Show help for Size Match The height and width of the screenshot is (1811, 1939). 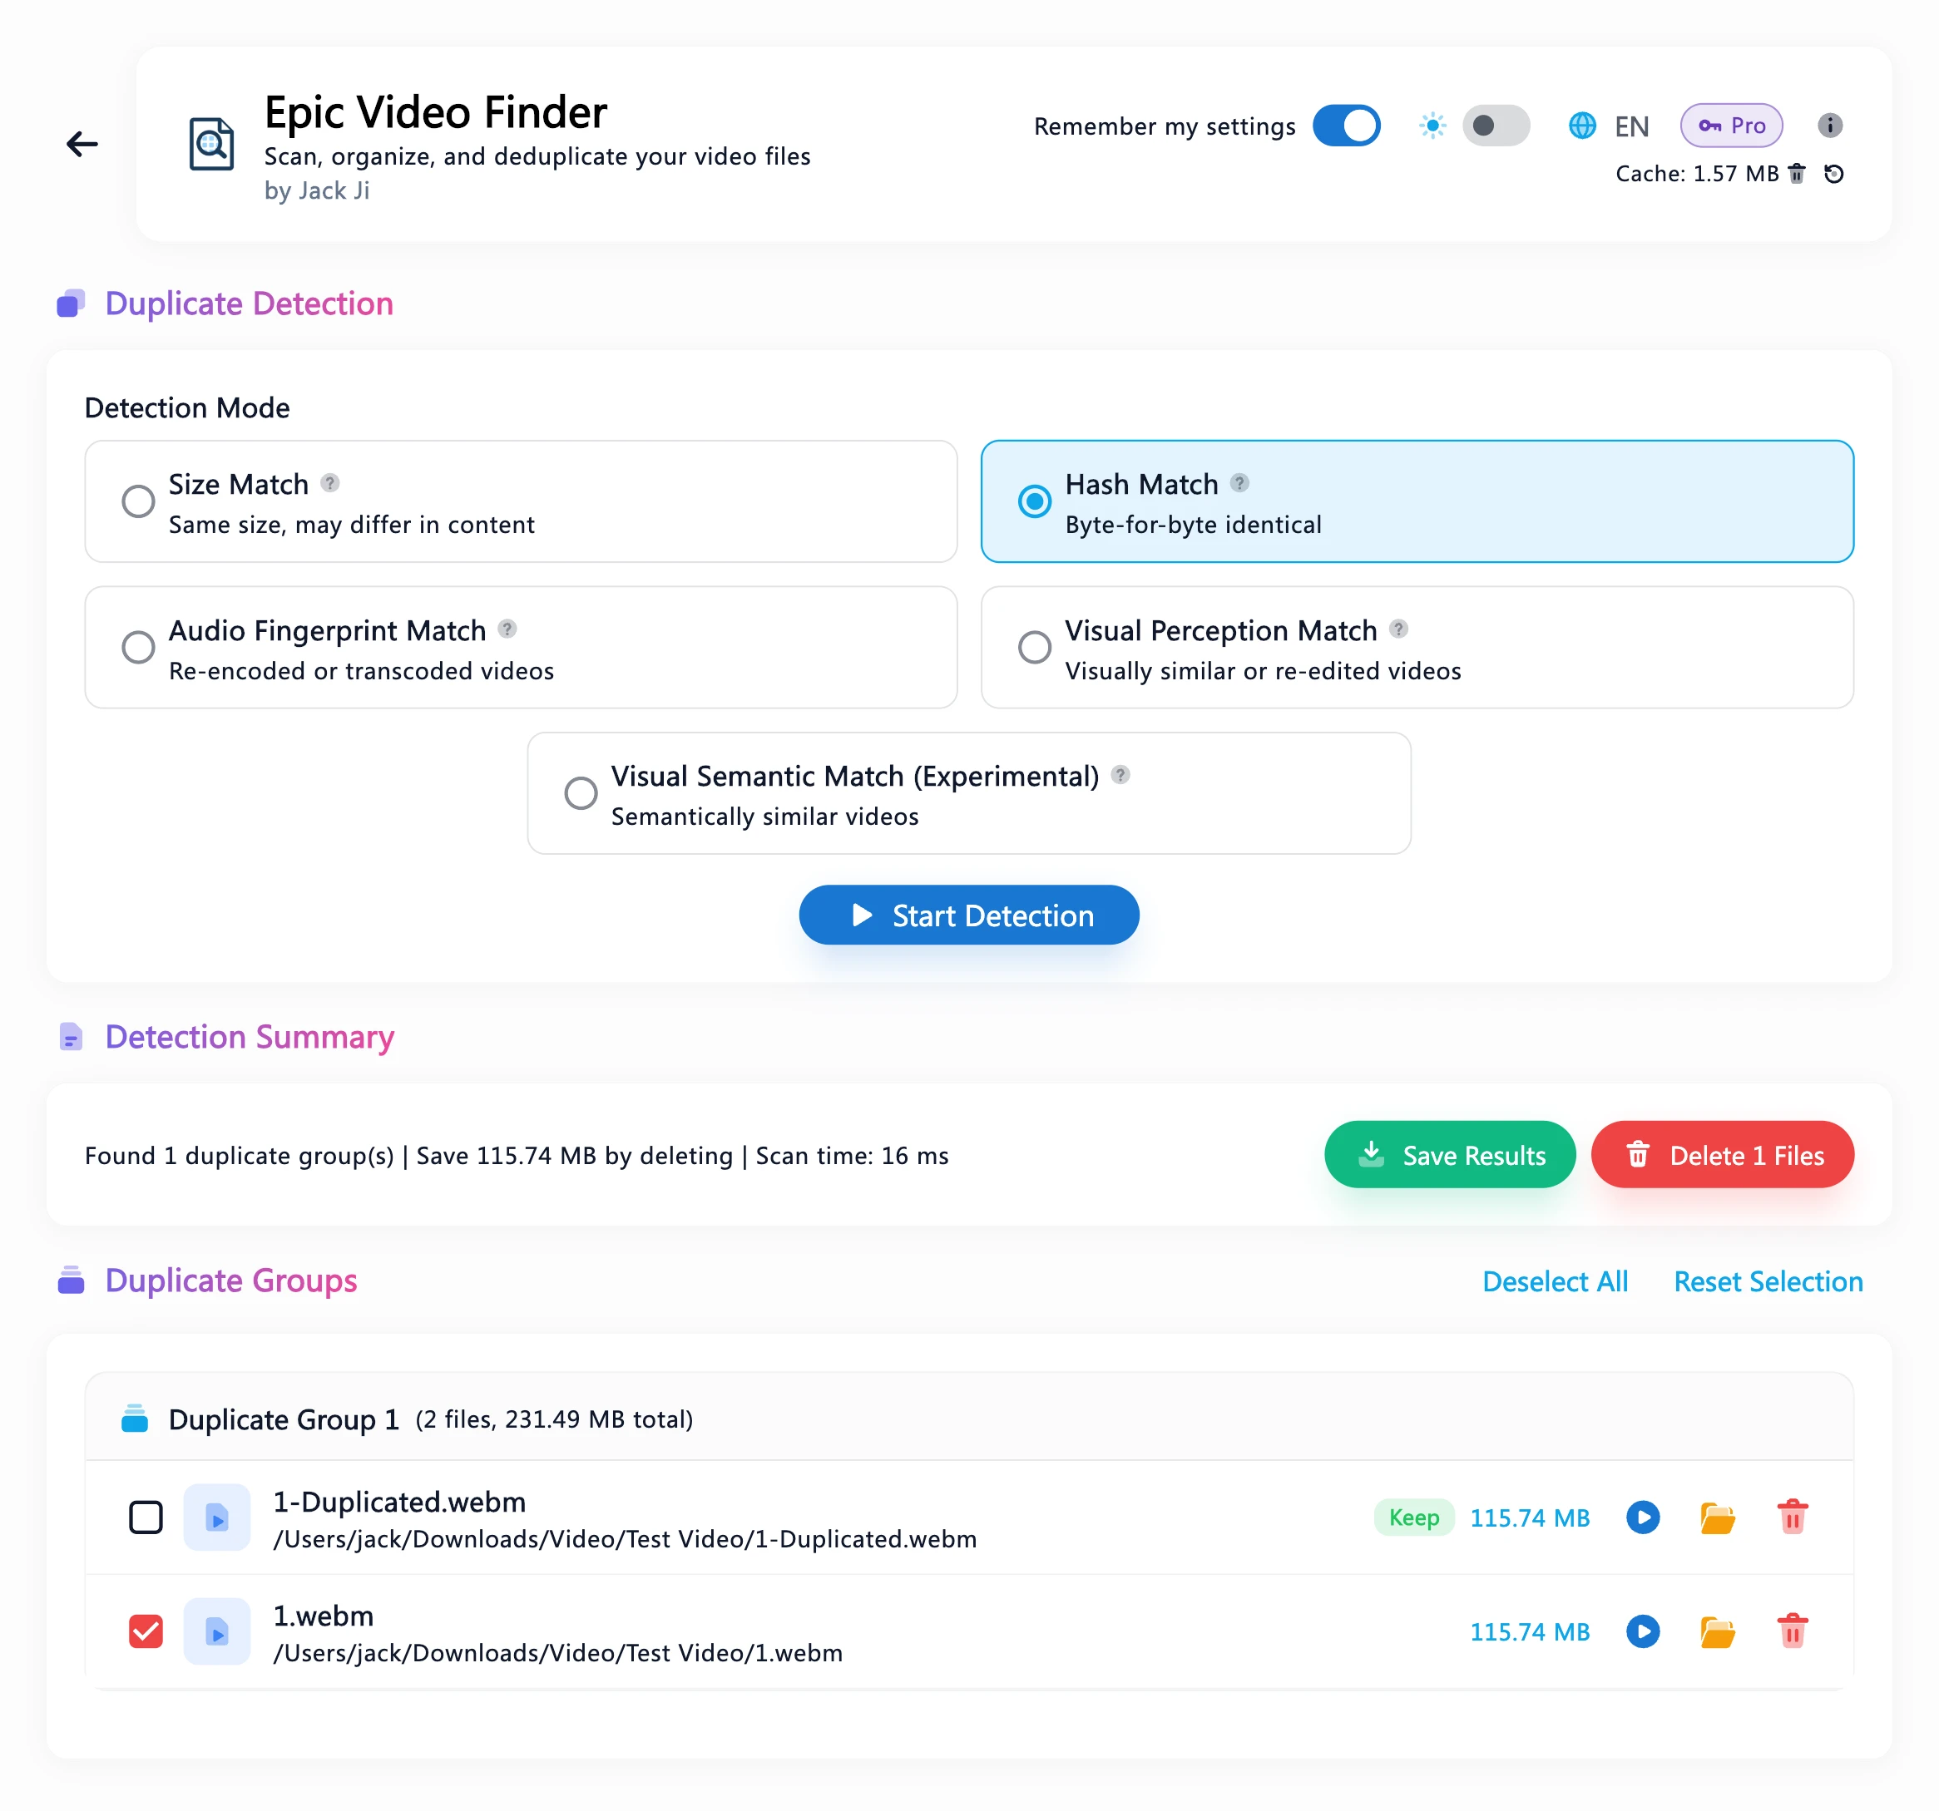click(x=329, y=482)
